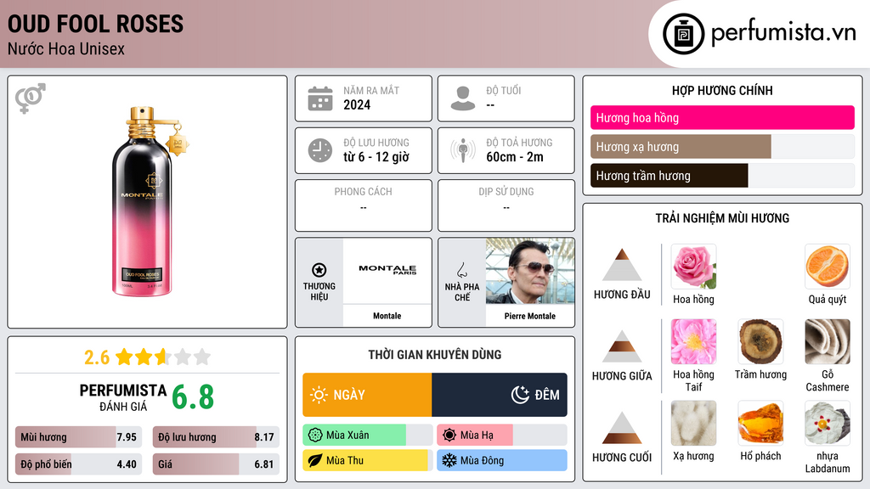Open the Montale brand logo
This screenshot has width=870, height=489.
tap(387, 270)
